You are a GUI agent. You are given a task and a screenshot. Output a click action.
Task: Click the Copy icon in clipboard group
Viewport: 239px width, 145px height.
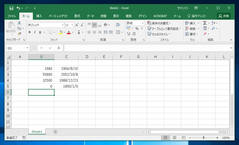tap(19, 28)
